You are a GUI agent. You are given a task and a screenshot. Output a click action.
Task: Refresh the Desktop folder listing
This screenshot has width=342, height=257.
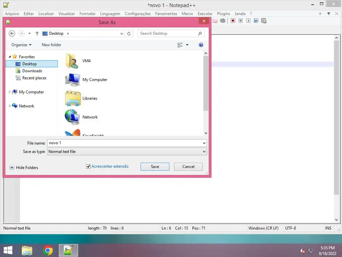coord(129,33)
